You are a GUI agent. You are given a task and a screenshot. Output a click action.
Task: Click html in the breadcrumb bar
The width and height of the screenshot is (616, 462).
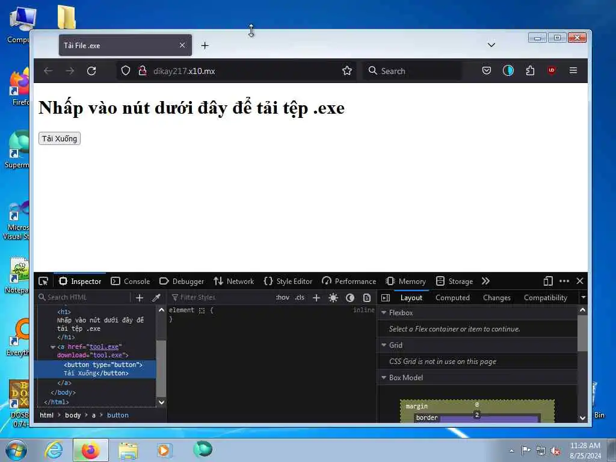click(x=46, y=415)
